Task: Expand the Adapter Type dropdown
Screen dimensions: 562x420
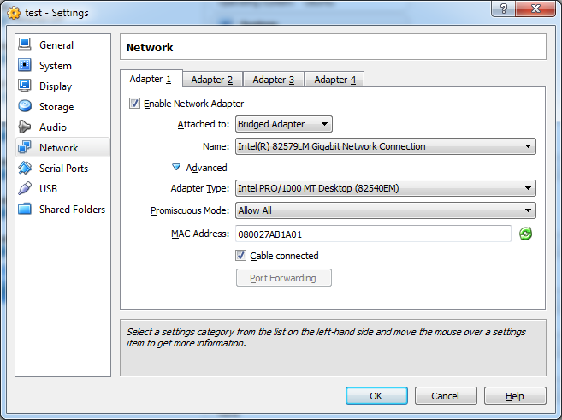Action: click(385, 188)
